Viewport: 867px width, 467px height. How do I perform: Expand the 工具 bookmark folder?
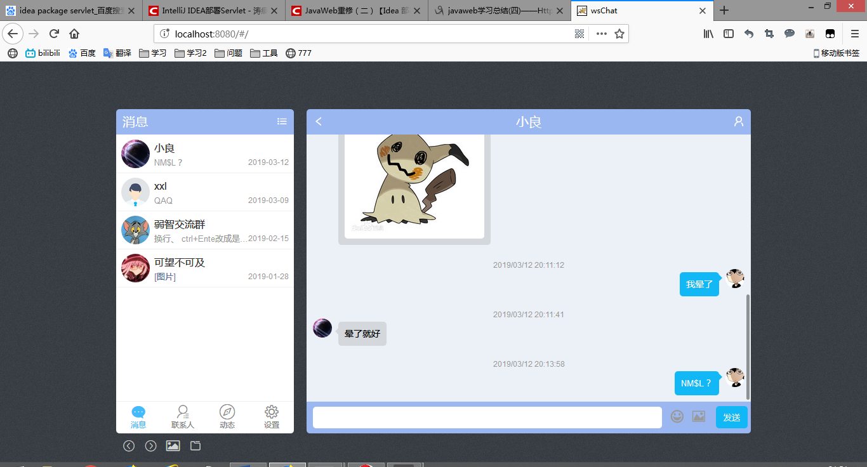(x=264, y=53)
